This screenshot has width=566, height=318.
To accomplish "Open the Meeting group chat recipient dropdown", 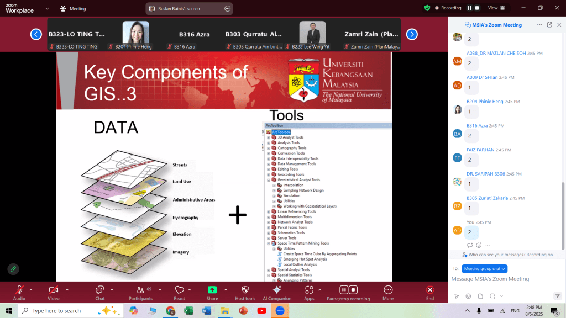I will [484, 268].
